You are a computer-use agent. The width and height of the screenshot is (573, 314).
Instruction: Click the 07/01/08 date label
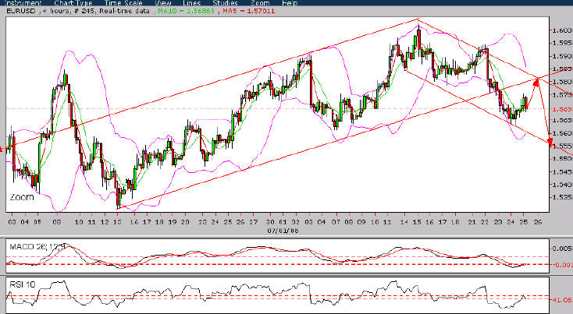(x=283, y=231)
